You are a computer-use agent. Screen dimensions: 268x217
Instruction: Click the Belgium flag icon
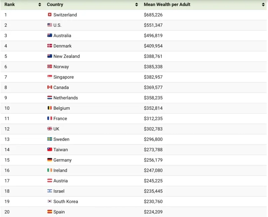pos(50,108)
